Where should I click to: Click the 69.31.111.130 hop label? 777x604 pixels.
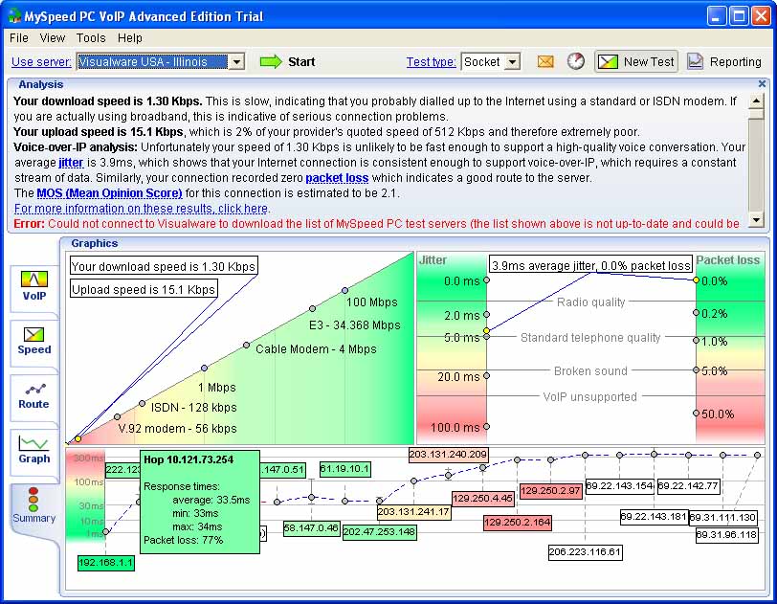pos(723,518)
